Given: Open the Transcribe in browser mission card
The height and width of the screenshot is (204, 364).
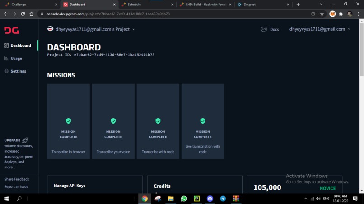Looking at the screenshot, I should [x=69, y=121].
